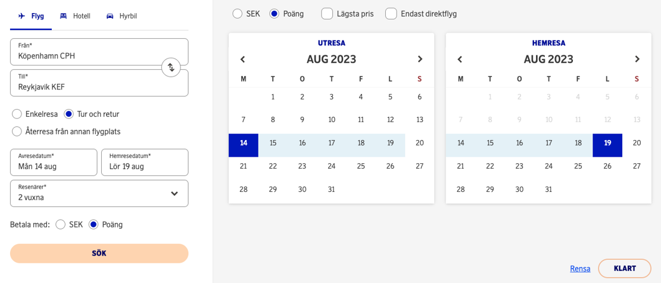Screen dimensions: 661x283
Task: Expand the Resenärer dropdown
Action: tap(99, 193)
